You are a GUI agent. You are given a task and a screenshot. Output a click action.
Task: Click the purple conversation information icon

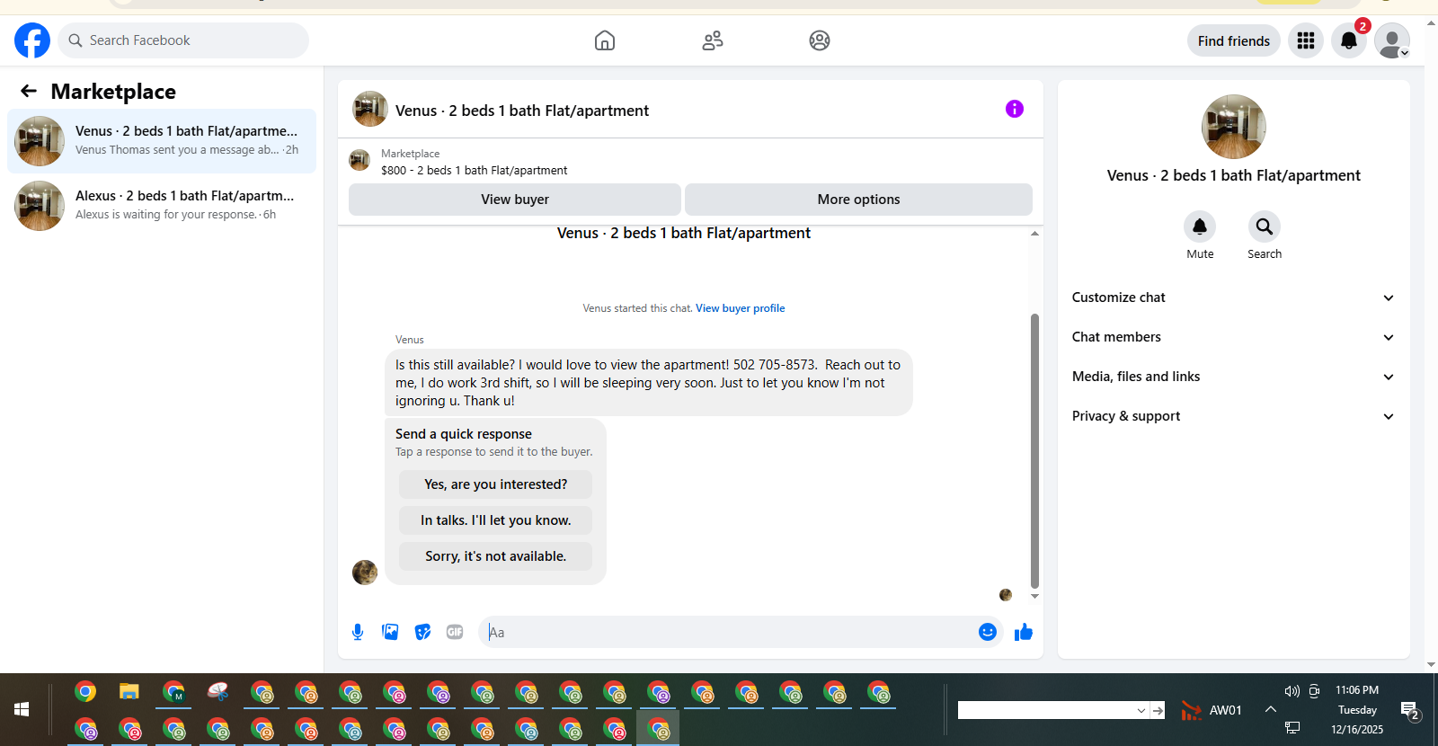click(x=1015, y=109)
